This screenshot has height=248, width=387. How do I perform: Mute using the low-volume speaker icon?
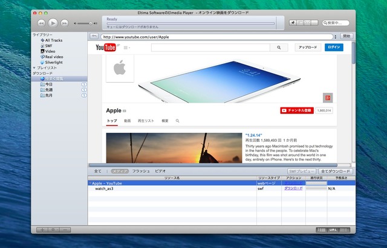click(75, 24)
